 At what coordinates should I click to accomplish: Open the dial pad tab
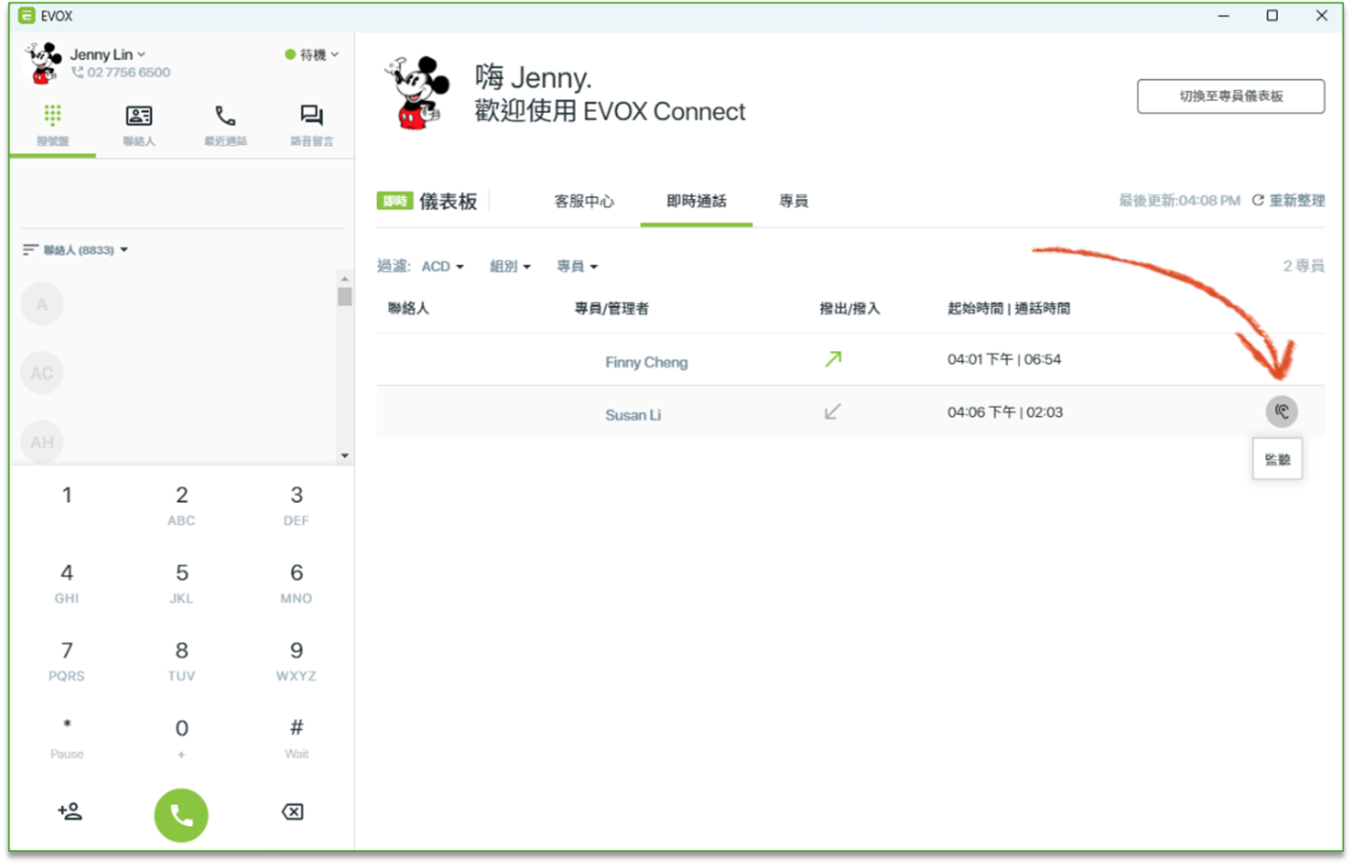pos(52,125)
